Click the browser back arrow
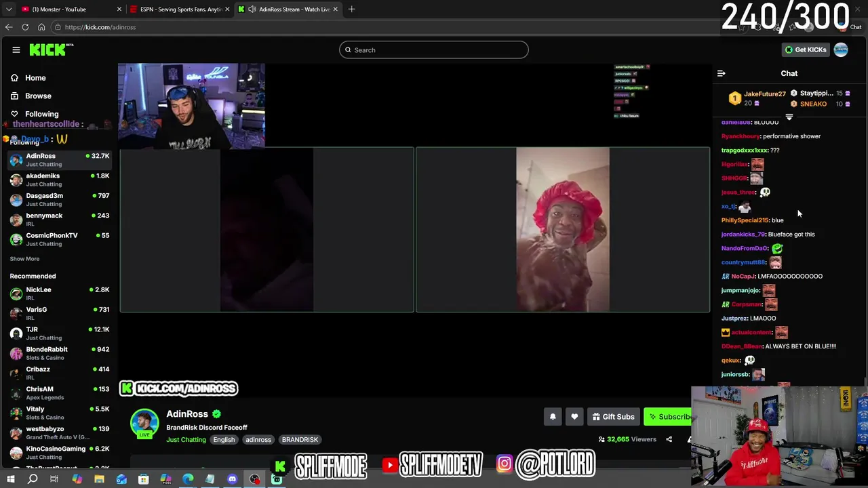The height and width of the screenshot is (488, 868). pyautogui.click(x=9, y=27)
